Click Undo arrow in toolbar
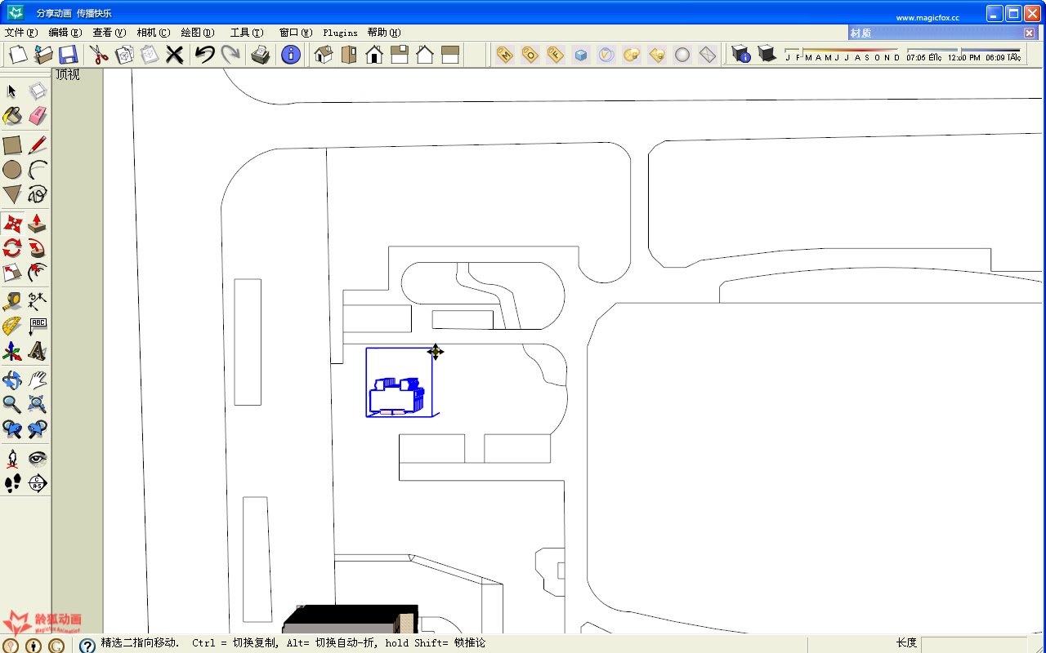The height and width of the screenshot is (653, 1046). [204, 55]
